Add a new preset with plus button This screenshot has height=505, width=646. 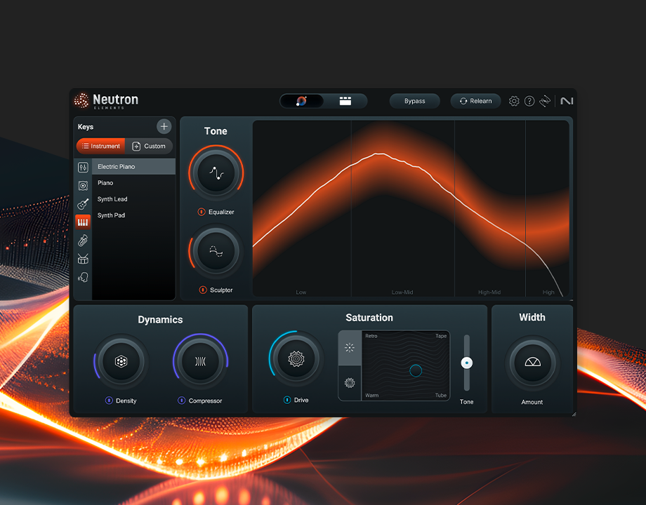(164, 126)
